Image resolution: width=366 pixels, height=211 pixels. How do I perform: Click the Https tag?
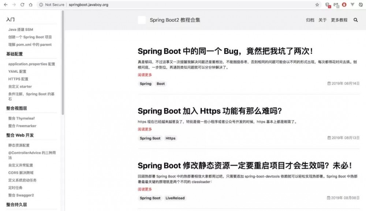[170, 138]
